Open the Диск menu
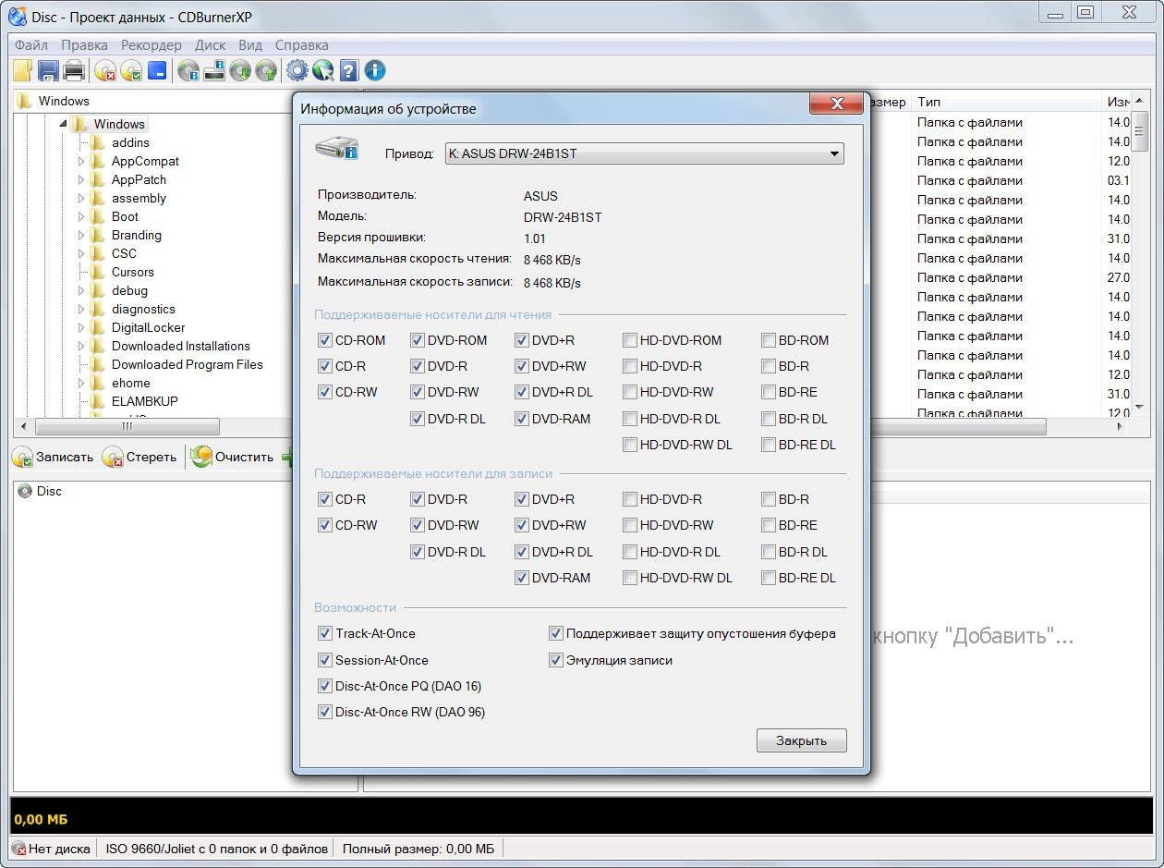Viewport: 1164px width, 868px height. pos(211,44)
